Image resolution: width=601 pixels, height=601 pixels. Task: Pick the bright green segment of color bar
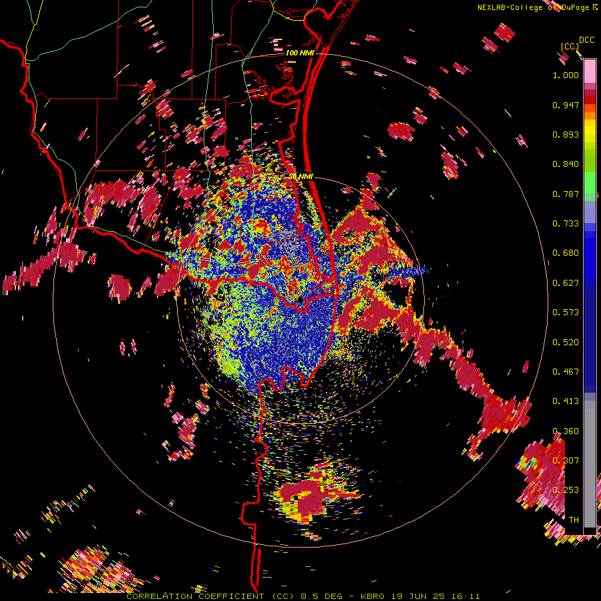point(590,182)
